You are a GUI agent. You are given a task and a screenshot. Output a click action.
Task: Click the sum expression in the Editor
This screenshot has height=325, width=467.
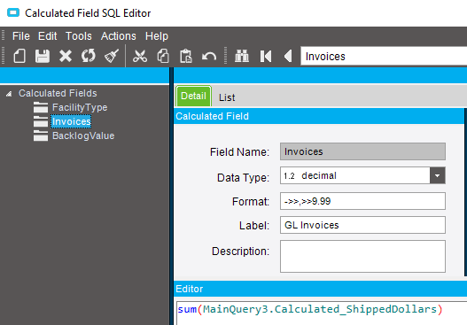click(x=310, y=310)
